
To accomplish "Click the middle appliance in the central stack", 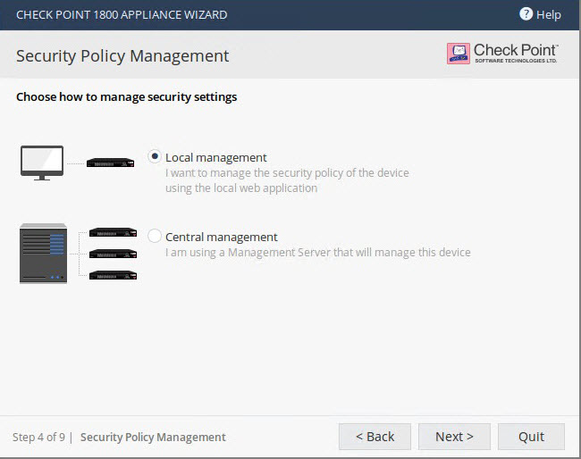I will click(x=113, y=254).
